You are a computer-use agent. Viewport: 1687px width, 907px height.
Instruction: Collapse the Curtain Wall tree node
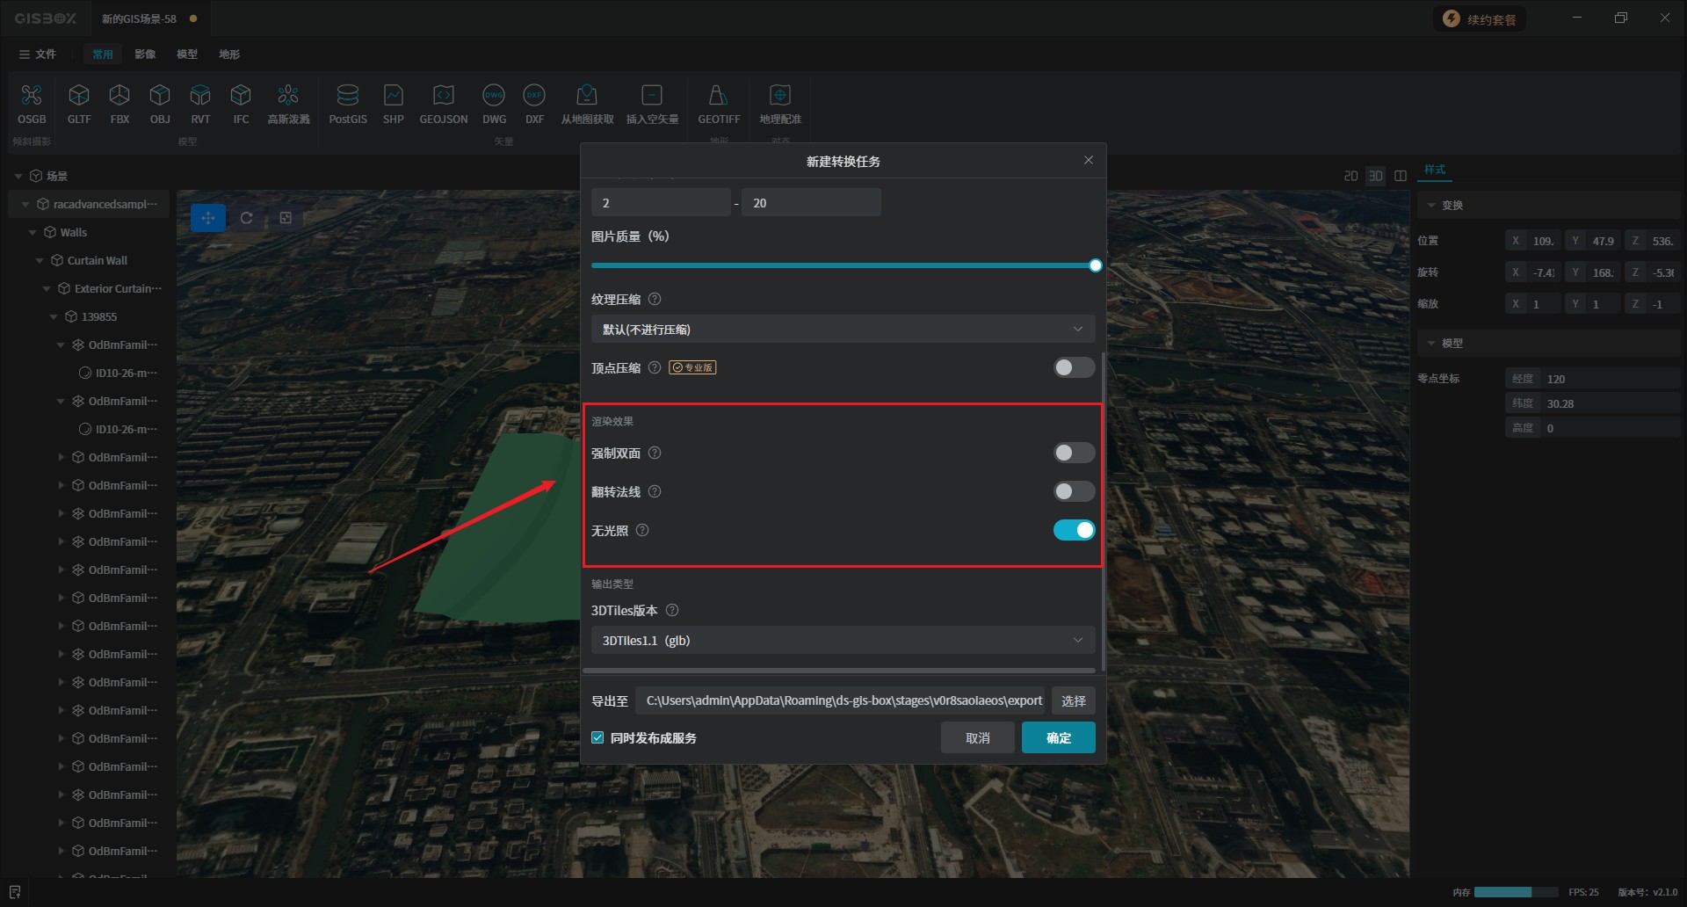(x=40, y=261)
